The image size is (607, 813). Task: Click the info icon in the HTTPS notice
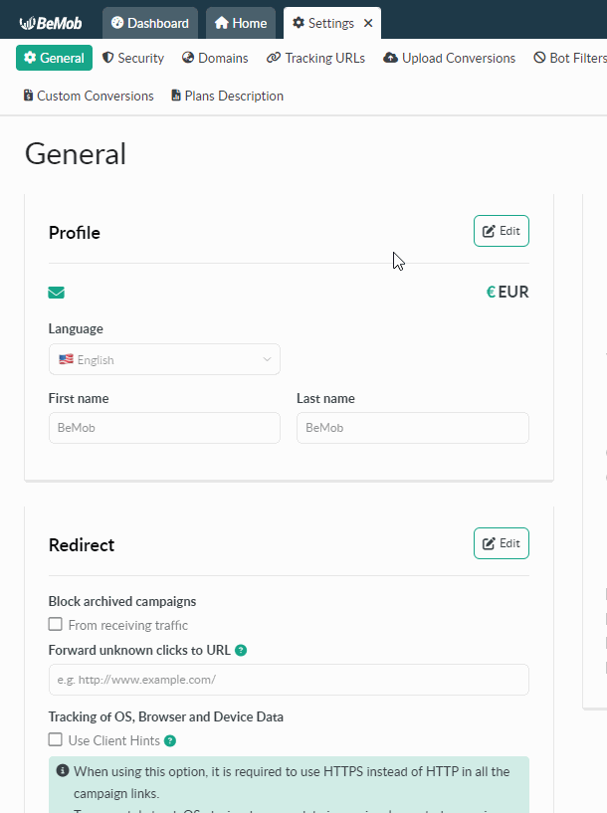tap(63, 771)
